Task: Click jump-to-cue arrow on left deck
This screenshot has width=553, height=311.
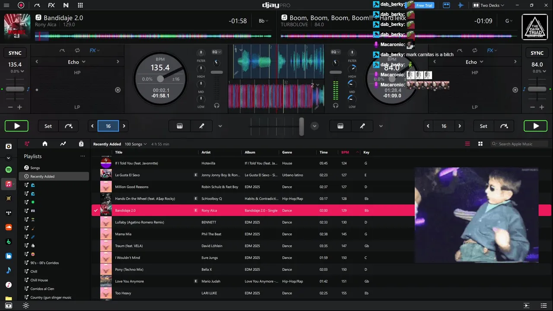Action: click(x=68, y=126)
